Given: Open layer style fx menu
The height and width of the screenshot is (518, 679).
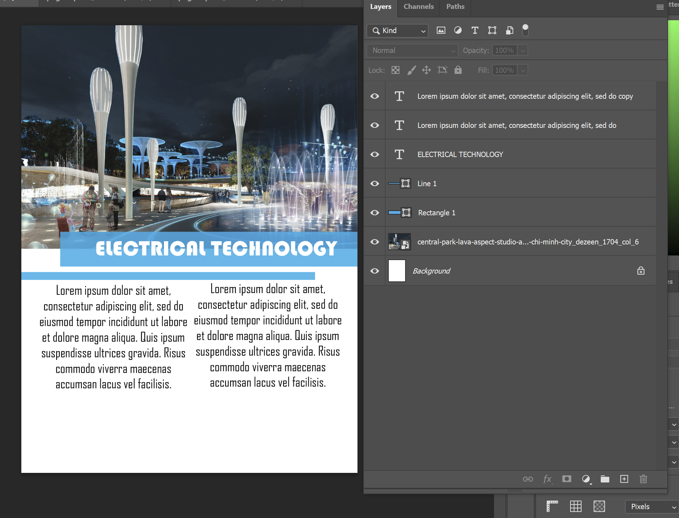Looking at the screenshot, I should [547, 479].
